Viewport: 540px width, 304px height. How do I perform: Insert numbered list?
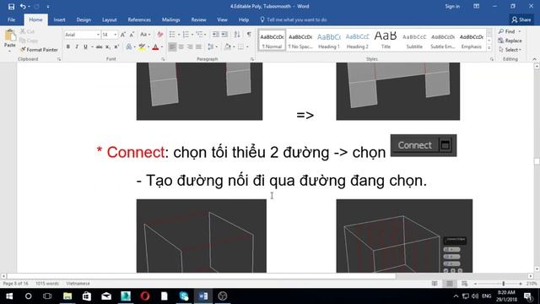pyautogui.click(x=186, y=35)
